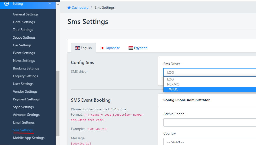256x145 pixels.
Task: Navigate to Email Settings
Action: 24,122
